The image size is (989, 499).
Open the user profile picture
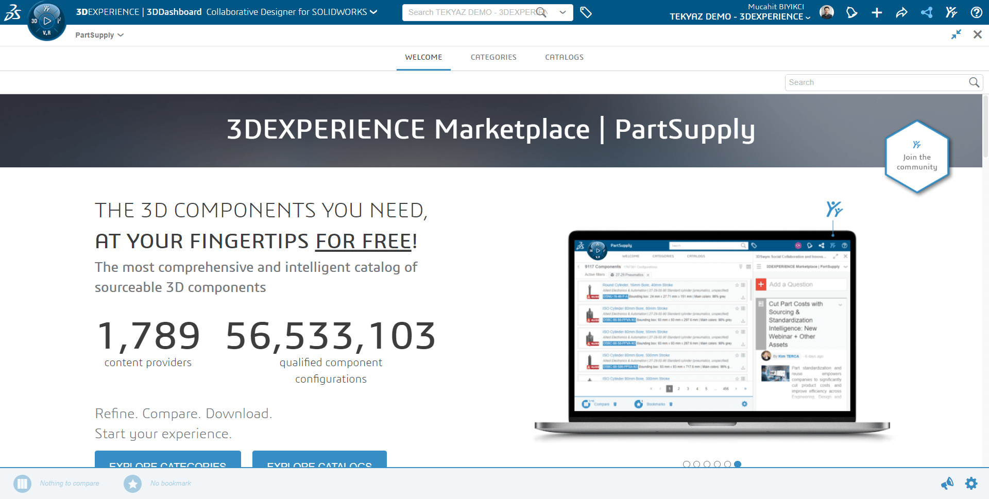click(x=827, y=12)
